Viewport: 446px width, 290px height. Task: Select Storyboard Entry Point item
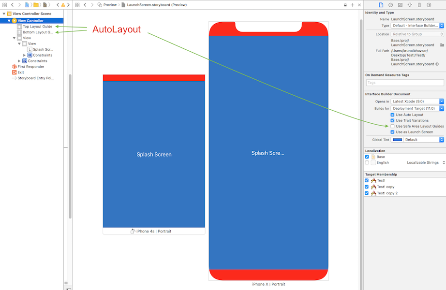33,78
